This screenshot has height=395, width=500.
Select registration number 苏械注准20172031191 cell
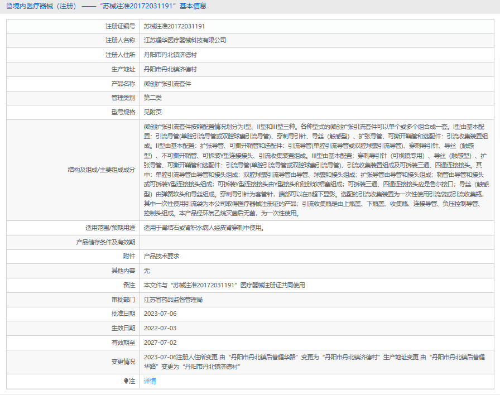click(174, 26)
